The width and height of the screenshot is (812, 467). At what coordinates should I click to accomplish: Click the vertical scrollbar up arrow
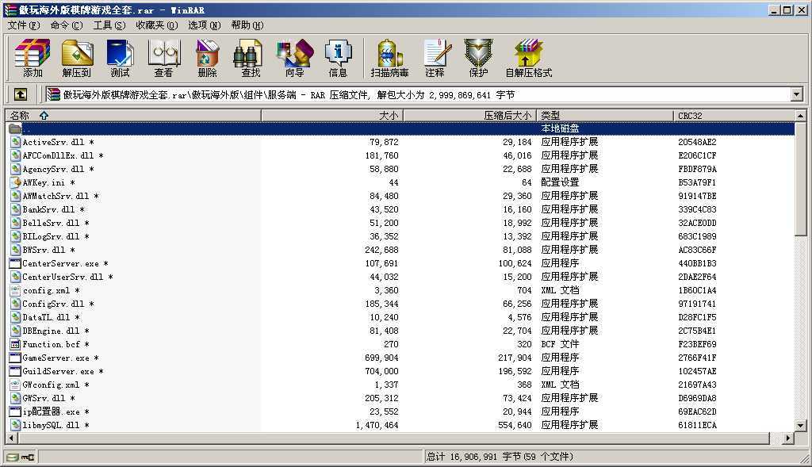pyautogui.click(x=801, y=116)
